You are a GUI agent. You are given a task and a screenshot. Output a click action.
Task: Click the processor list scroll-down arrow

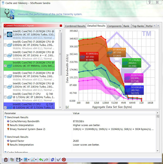[x=60, y=107]
